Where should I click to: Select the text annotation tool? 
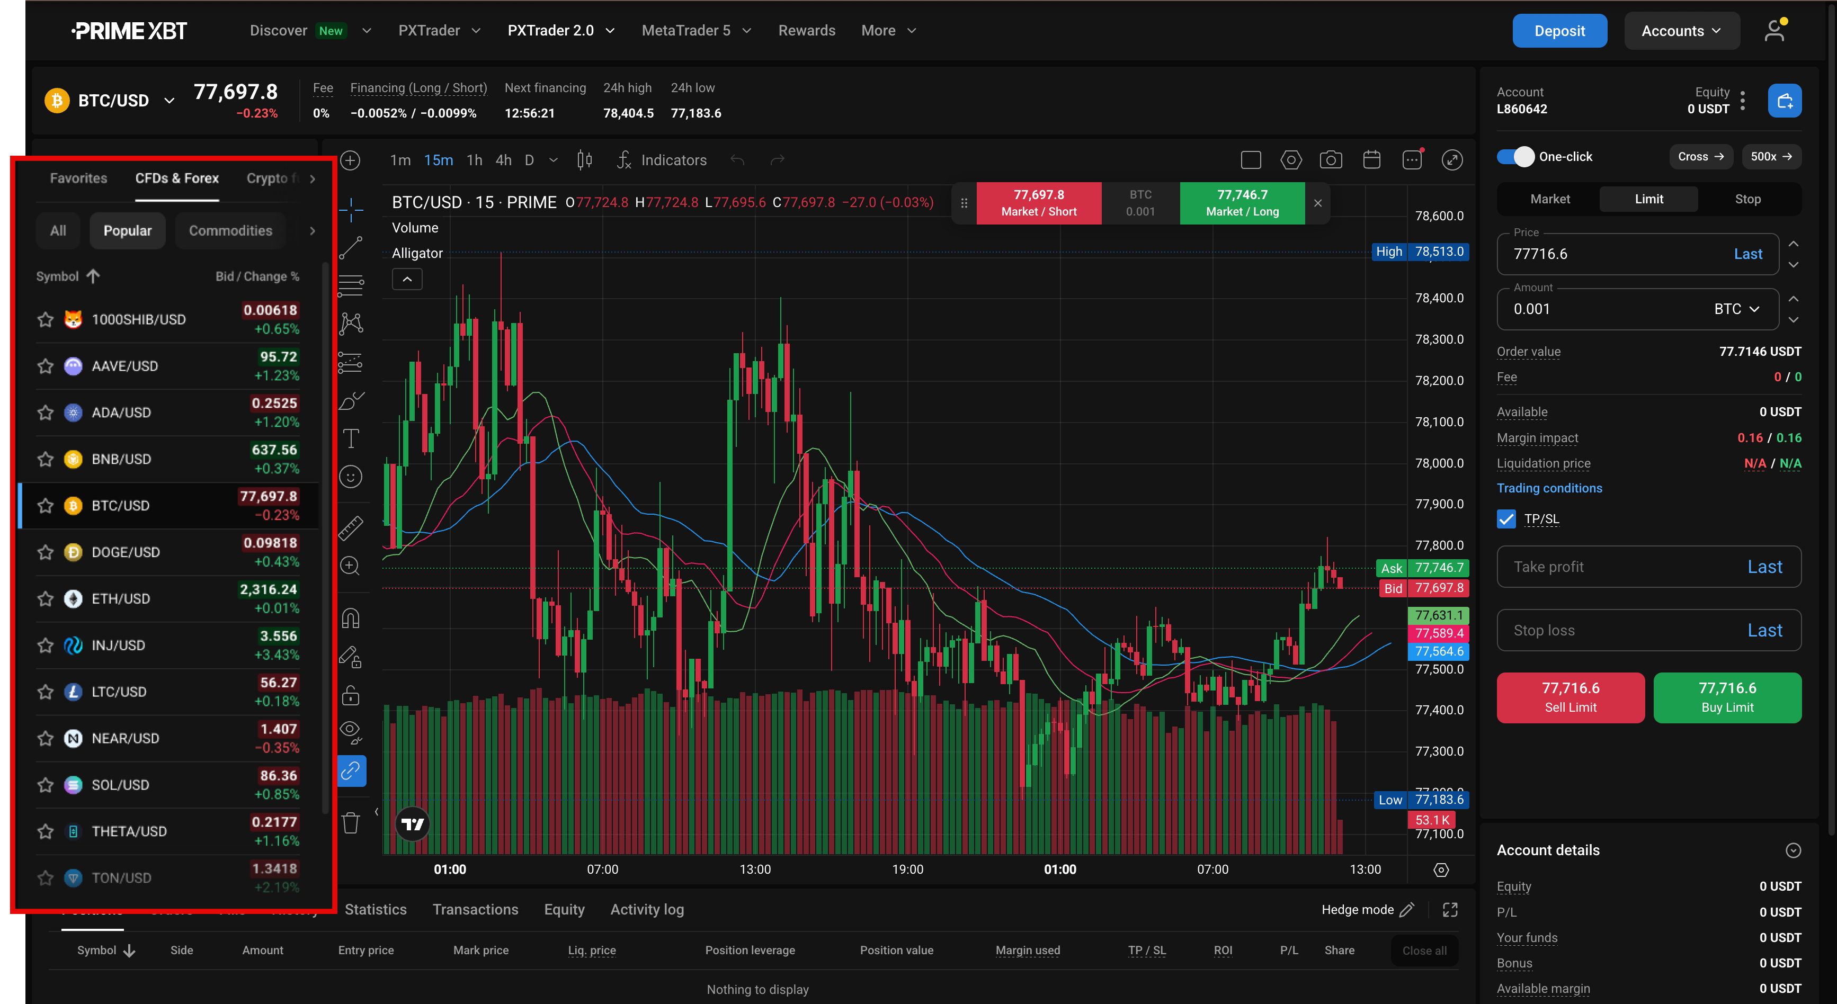coord(351,438)
